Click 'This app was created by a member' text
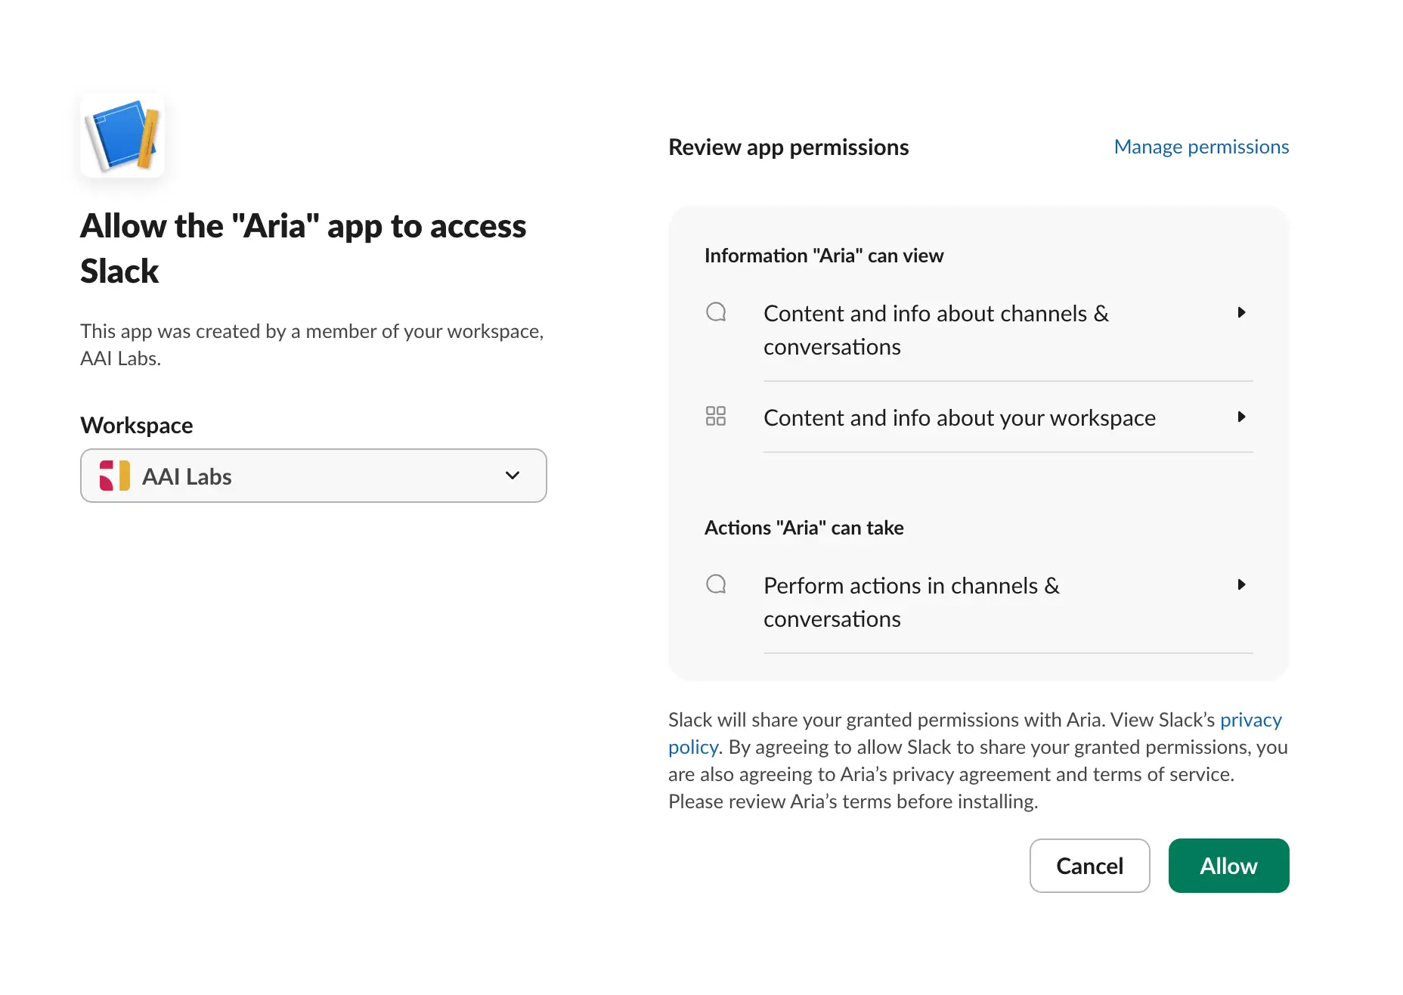The height and width of the screenshot is (995, 1403). pyautogui.click(x=312, y=345)
